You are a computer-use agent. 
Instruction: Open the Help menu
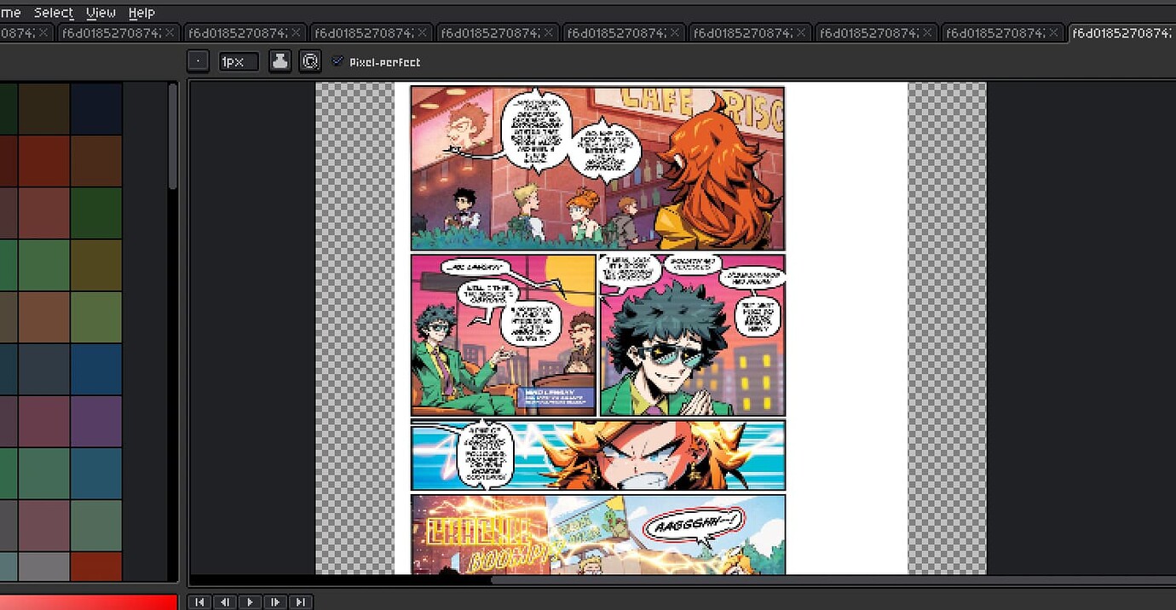[141, 13]
